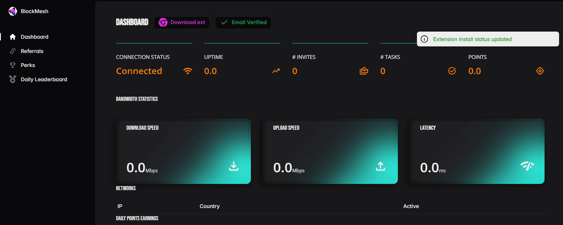Click the DAILY POINTS EARNINGS heading
The width and height of the screenshot is (563, 225).
coord(137,218)
